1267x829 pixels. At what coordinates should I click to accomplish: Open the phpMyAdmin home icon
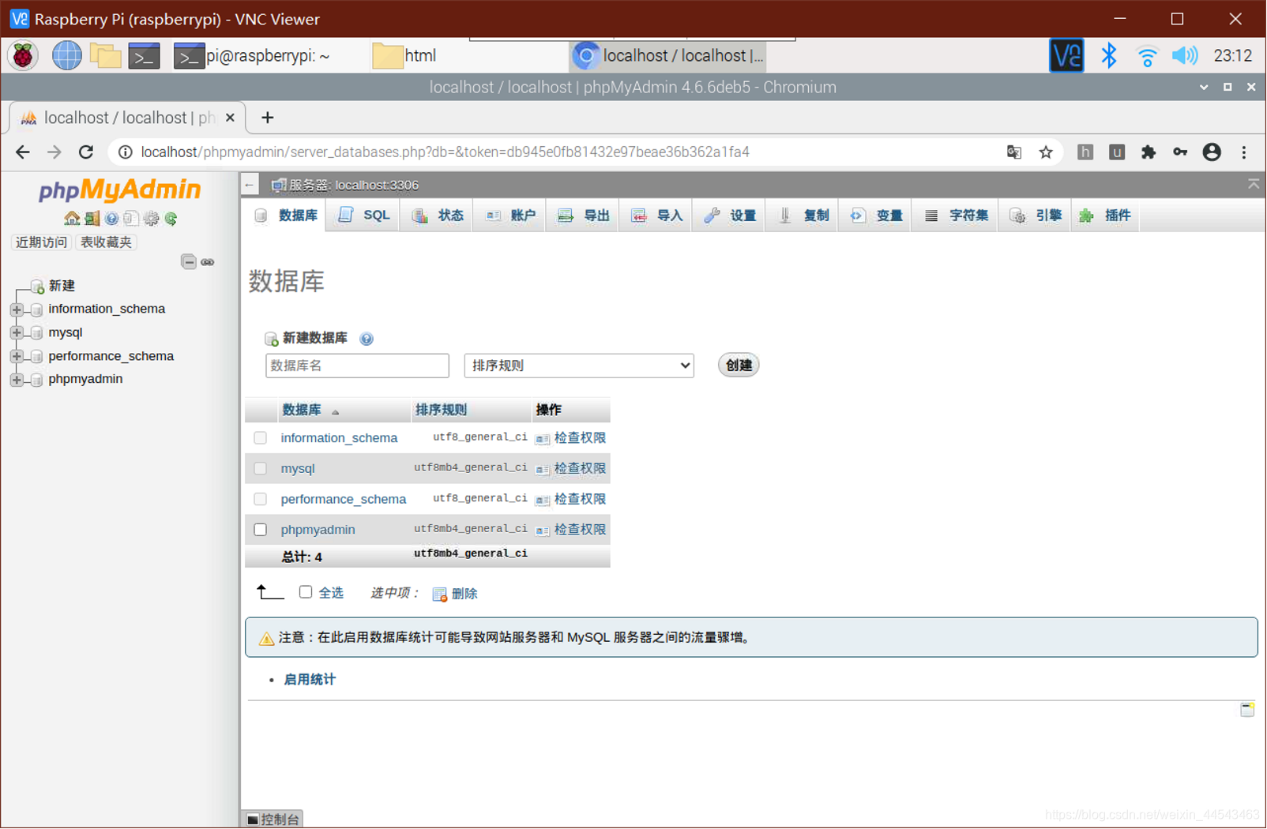(72, 219)
